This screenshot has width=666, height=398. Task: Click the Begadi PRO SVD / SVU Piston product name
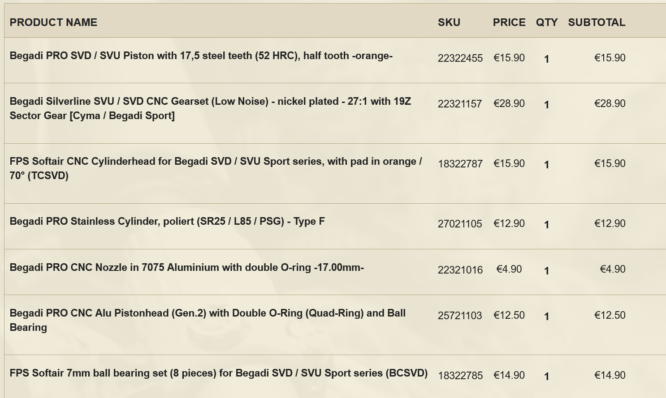(x=201, y=56)
